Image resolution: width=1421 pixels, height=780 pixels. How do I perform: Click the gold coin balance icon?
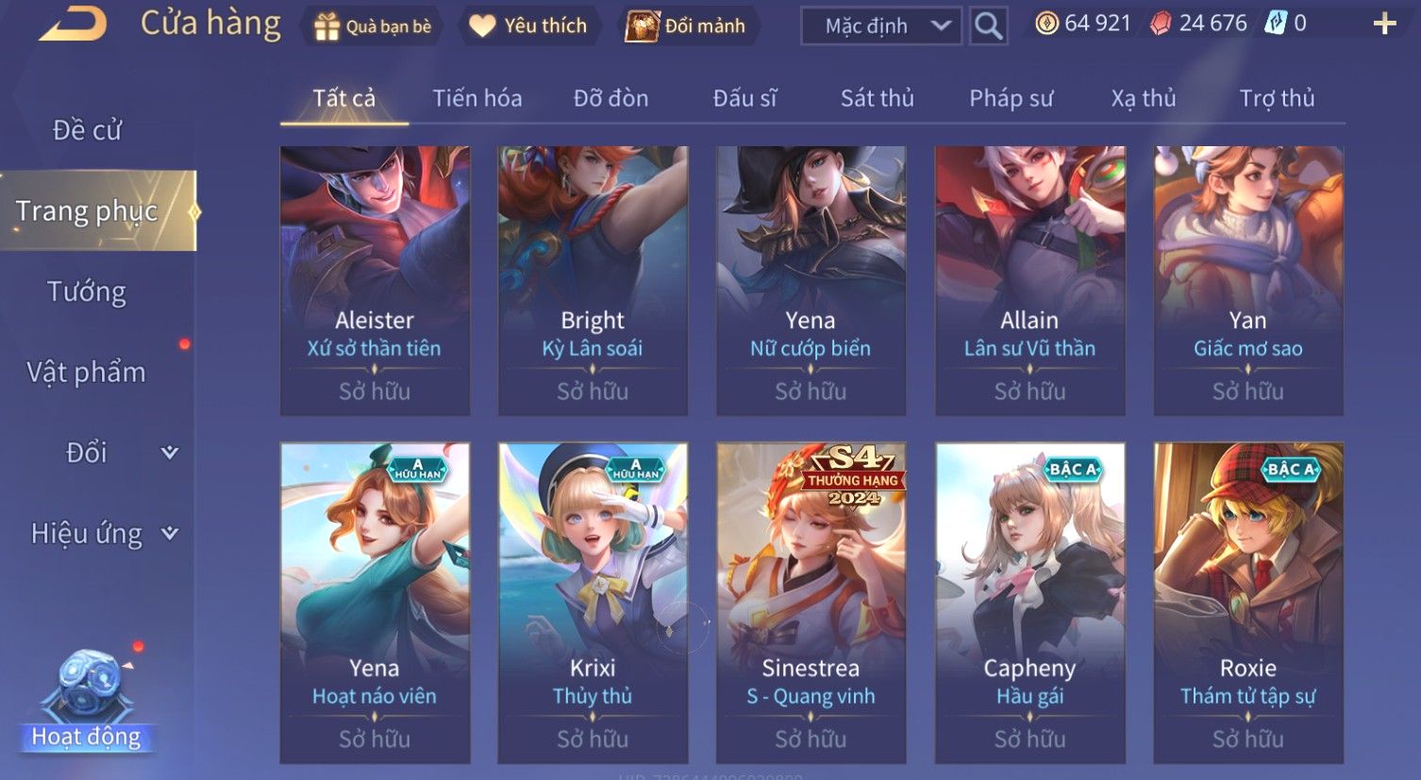pyautogui.click(x=1046, y=24)
